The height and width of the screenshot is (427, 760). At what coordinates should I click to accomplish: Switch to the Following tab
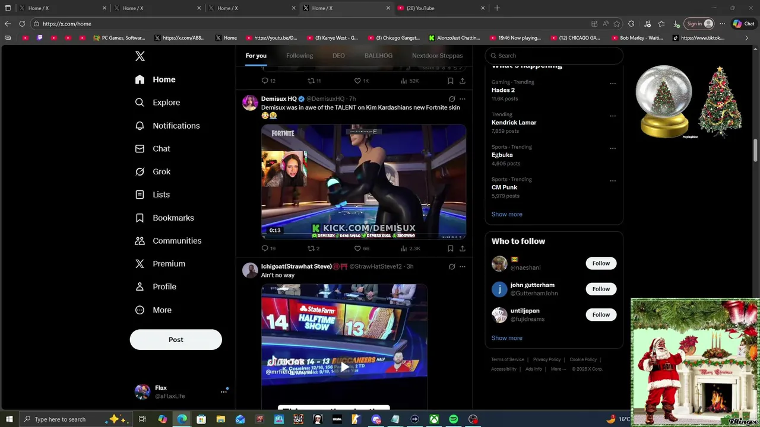[x=299, y=56]
